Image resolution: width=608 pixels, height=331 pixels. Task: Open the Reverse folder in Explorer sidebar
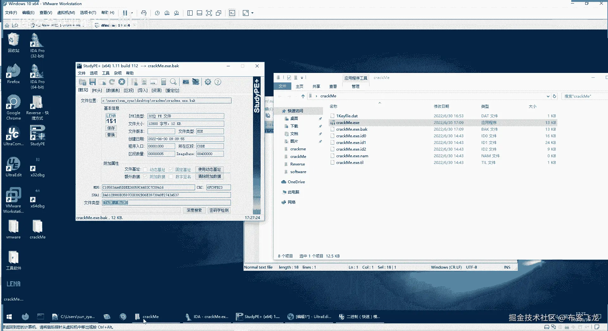297,164
